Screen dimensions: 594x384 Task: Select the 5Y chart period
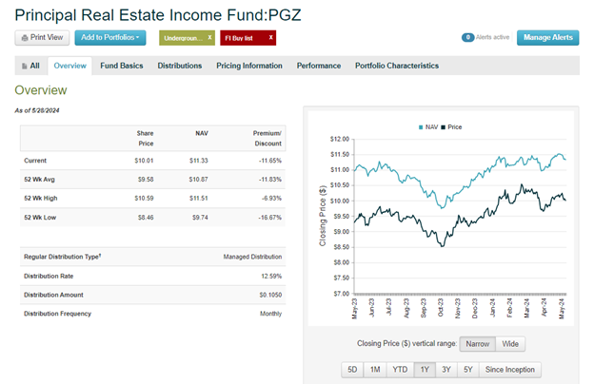click(x=468, y=370)
